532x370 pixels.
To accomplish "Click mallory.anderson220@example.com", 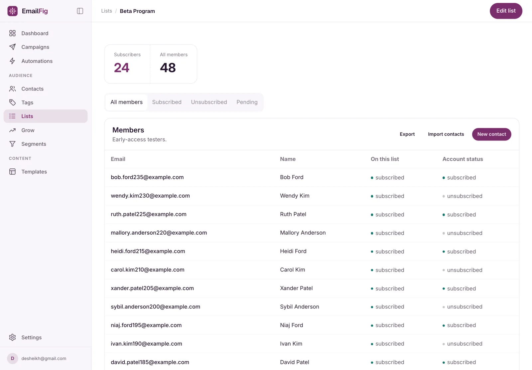I will 159,233.
